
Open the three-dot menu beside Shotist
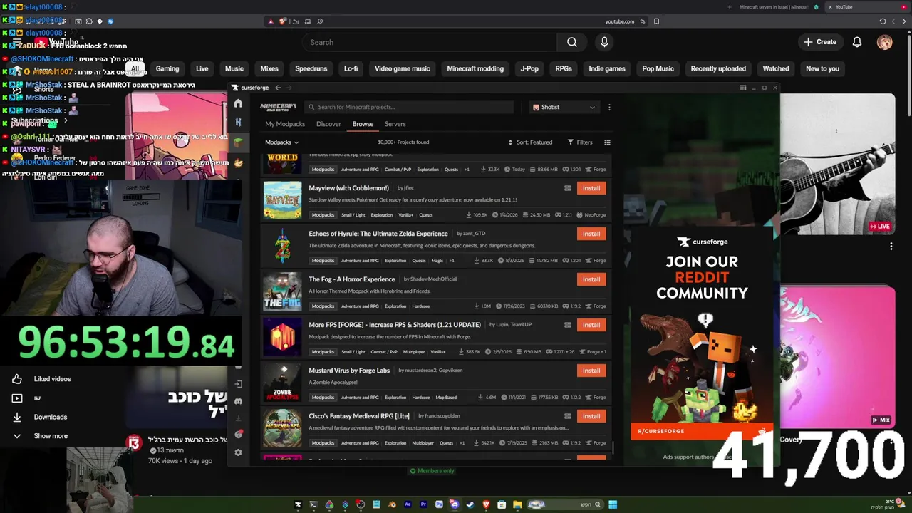point(609,107)
